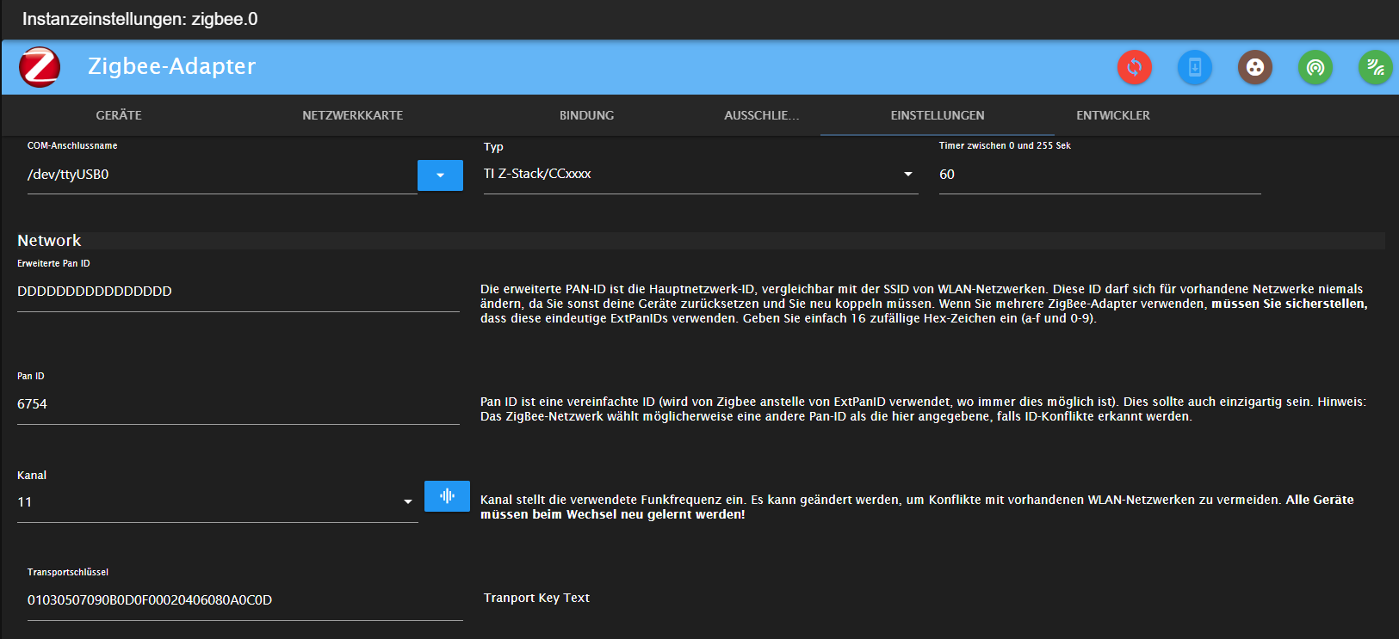Open the COM port list dropdown button
This screenshot has height=639, width=1399.
pos(440,175)
